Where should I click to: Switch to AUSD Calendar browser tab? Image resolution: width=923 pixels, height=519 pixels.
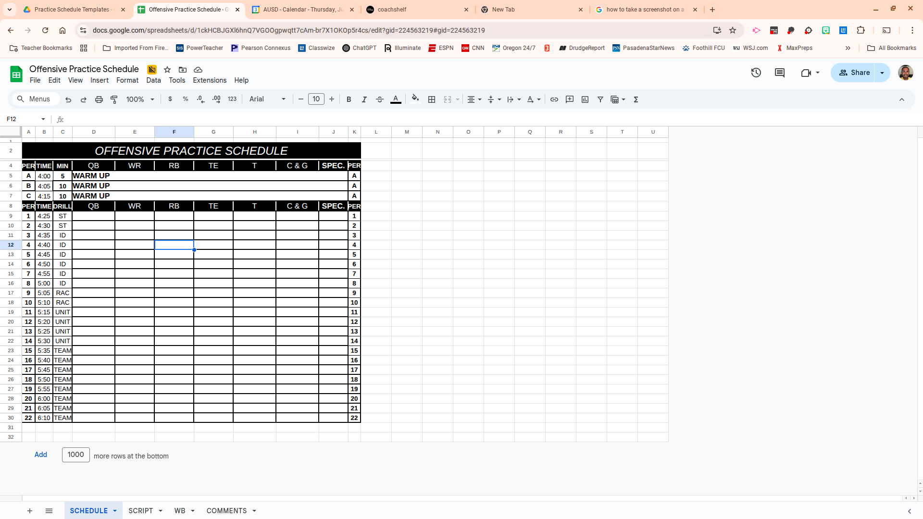tap(304, 10)
